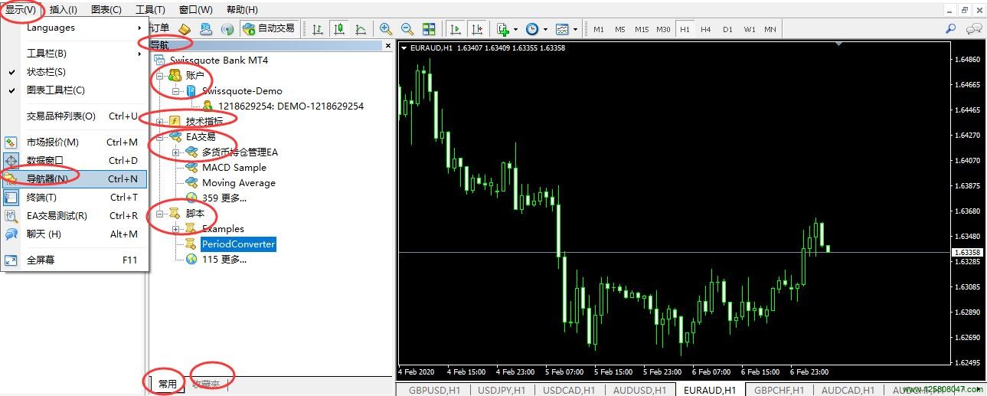Select the MACD Sample expert advisor
This screenshot has height=396, width=987.
point(234,167)
